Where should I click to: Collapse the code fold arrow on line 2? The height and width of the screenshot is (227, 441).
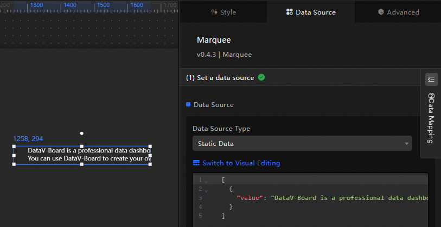(206, 190)
